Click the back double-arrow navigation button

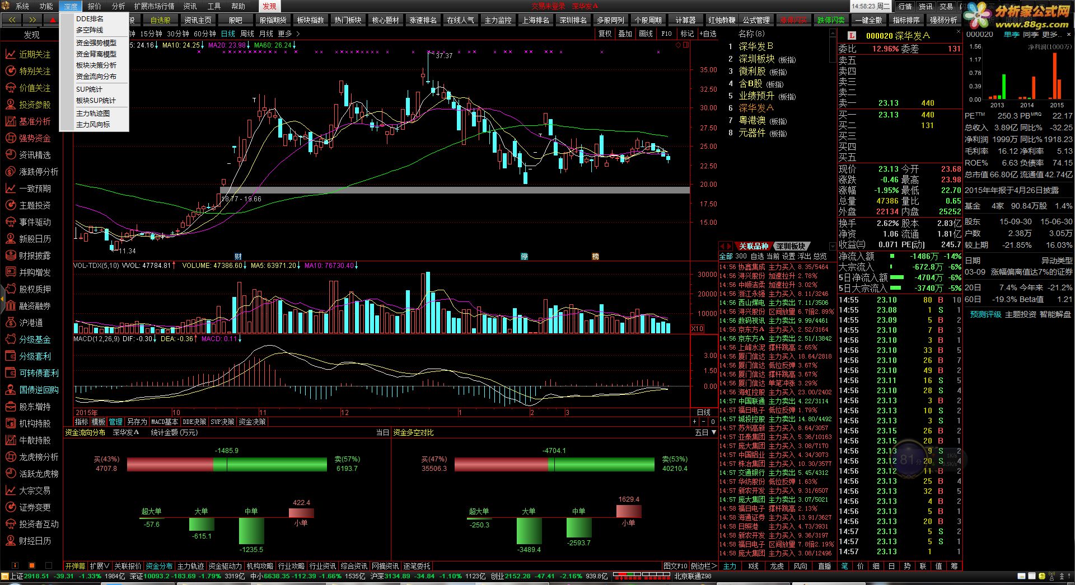click(x=12, y=20)
